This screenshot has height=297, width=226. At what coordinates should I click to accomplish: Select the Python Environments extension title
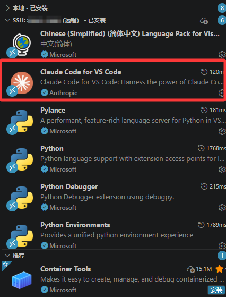(75, 225)
